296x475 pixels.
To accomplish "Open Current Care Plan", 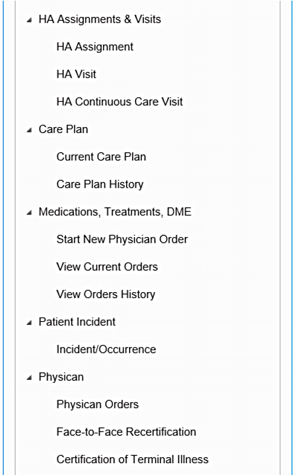I will click(x=101, y=157).
